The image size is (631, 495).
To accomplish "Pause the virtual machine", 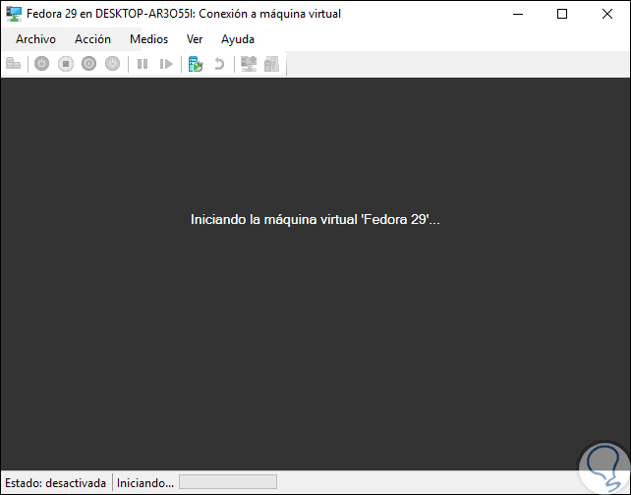I will pyautogui.click(x=143, y=64).
